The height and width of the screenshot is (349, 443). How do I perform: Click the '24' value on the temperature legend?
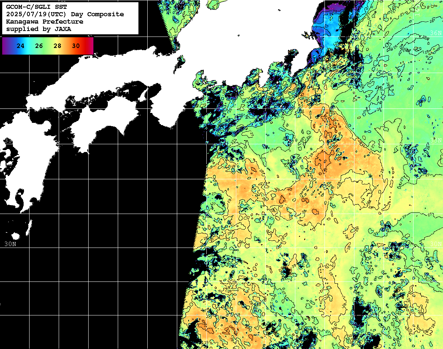click(21, 46)
